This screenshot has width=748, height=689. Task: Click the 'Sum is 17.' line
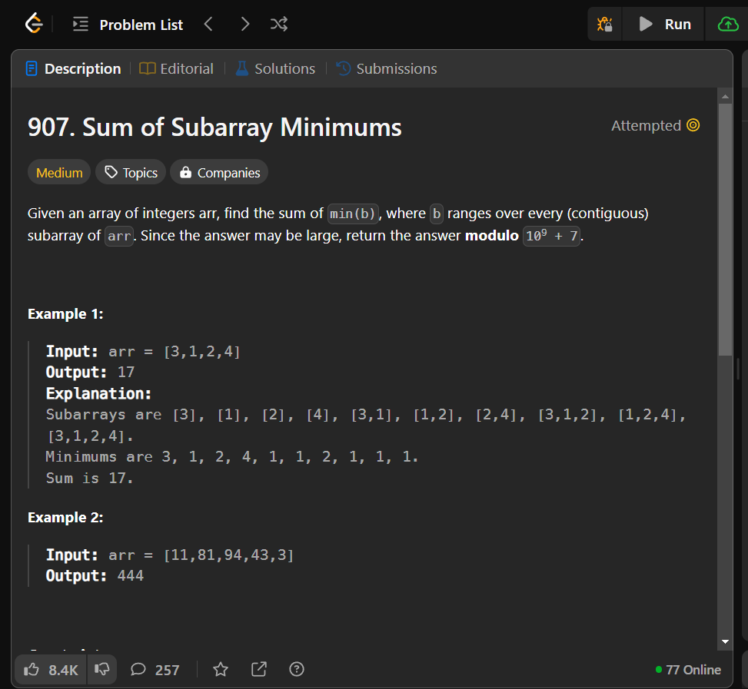(89, 478)
